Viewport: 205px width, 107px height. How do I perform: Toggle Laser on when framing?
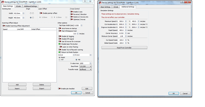[61, 47]
